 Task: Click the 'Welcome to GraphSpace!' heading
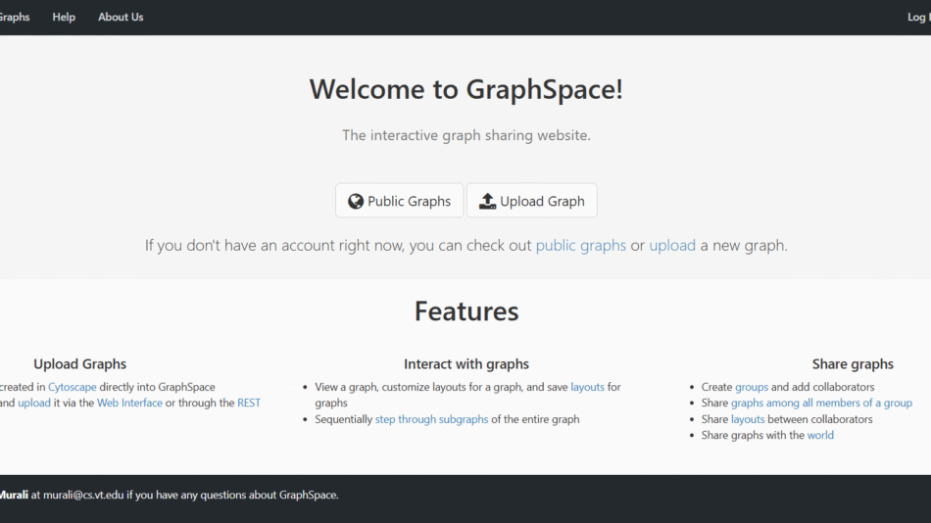pos(466,90)
